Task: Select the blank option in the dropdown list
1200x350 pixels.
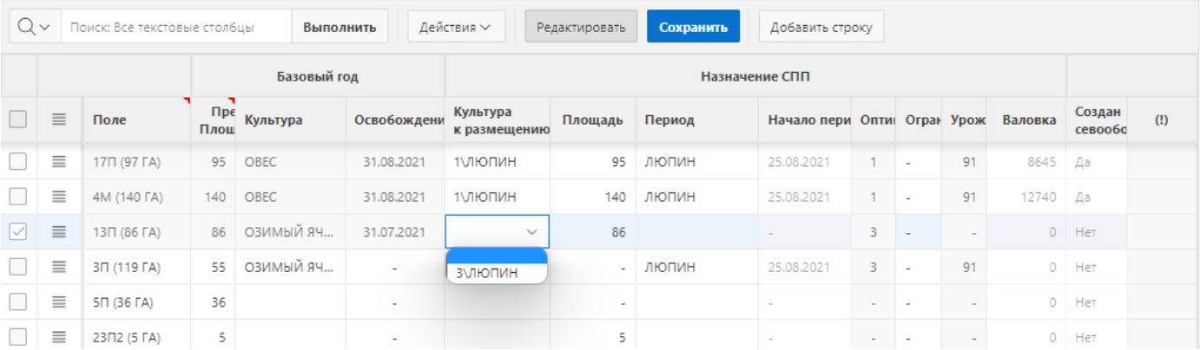Action: tap(497, 256)
